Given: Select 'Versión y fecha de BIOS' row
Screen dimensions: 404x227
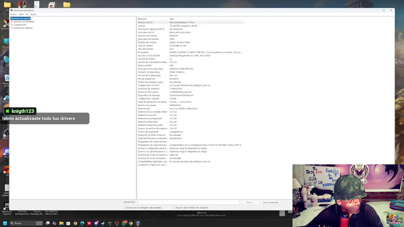Looking at the screenshot, I should [x=190, y=55].
